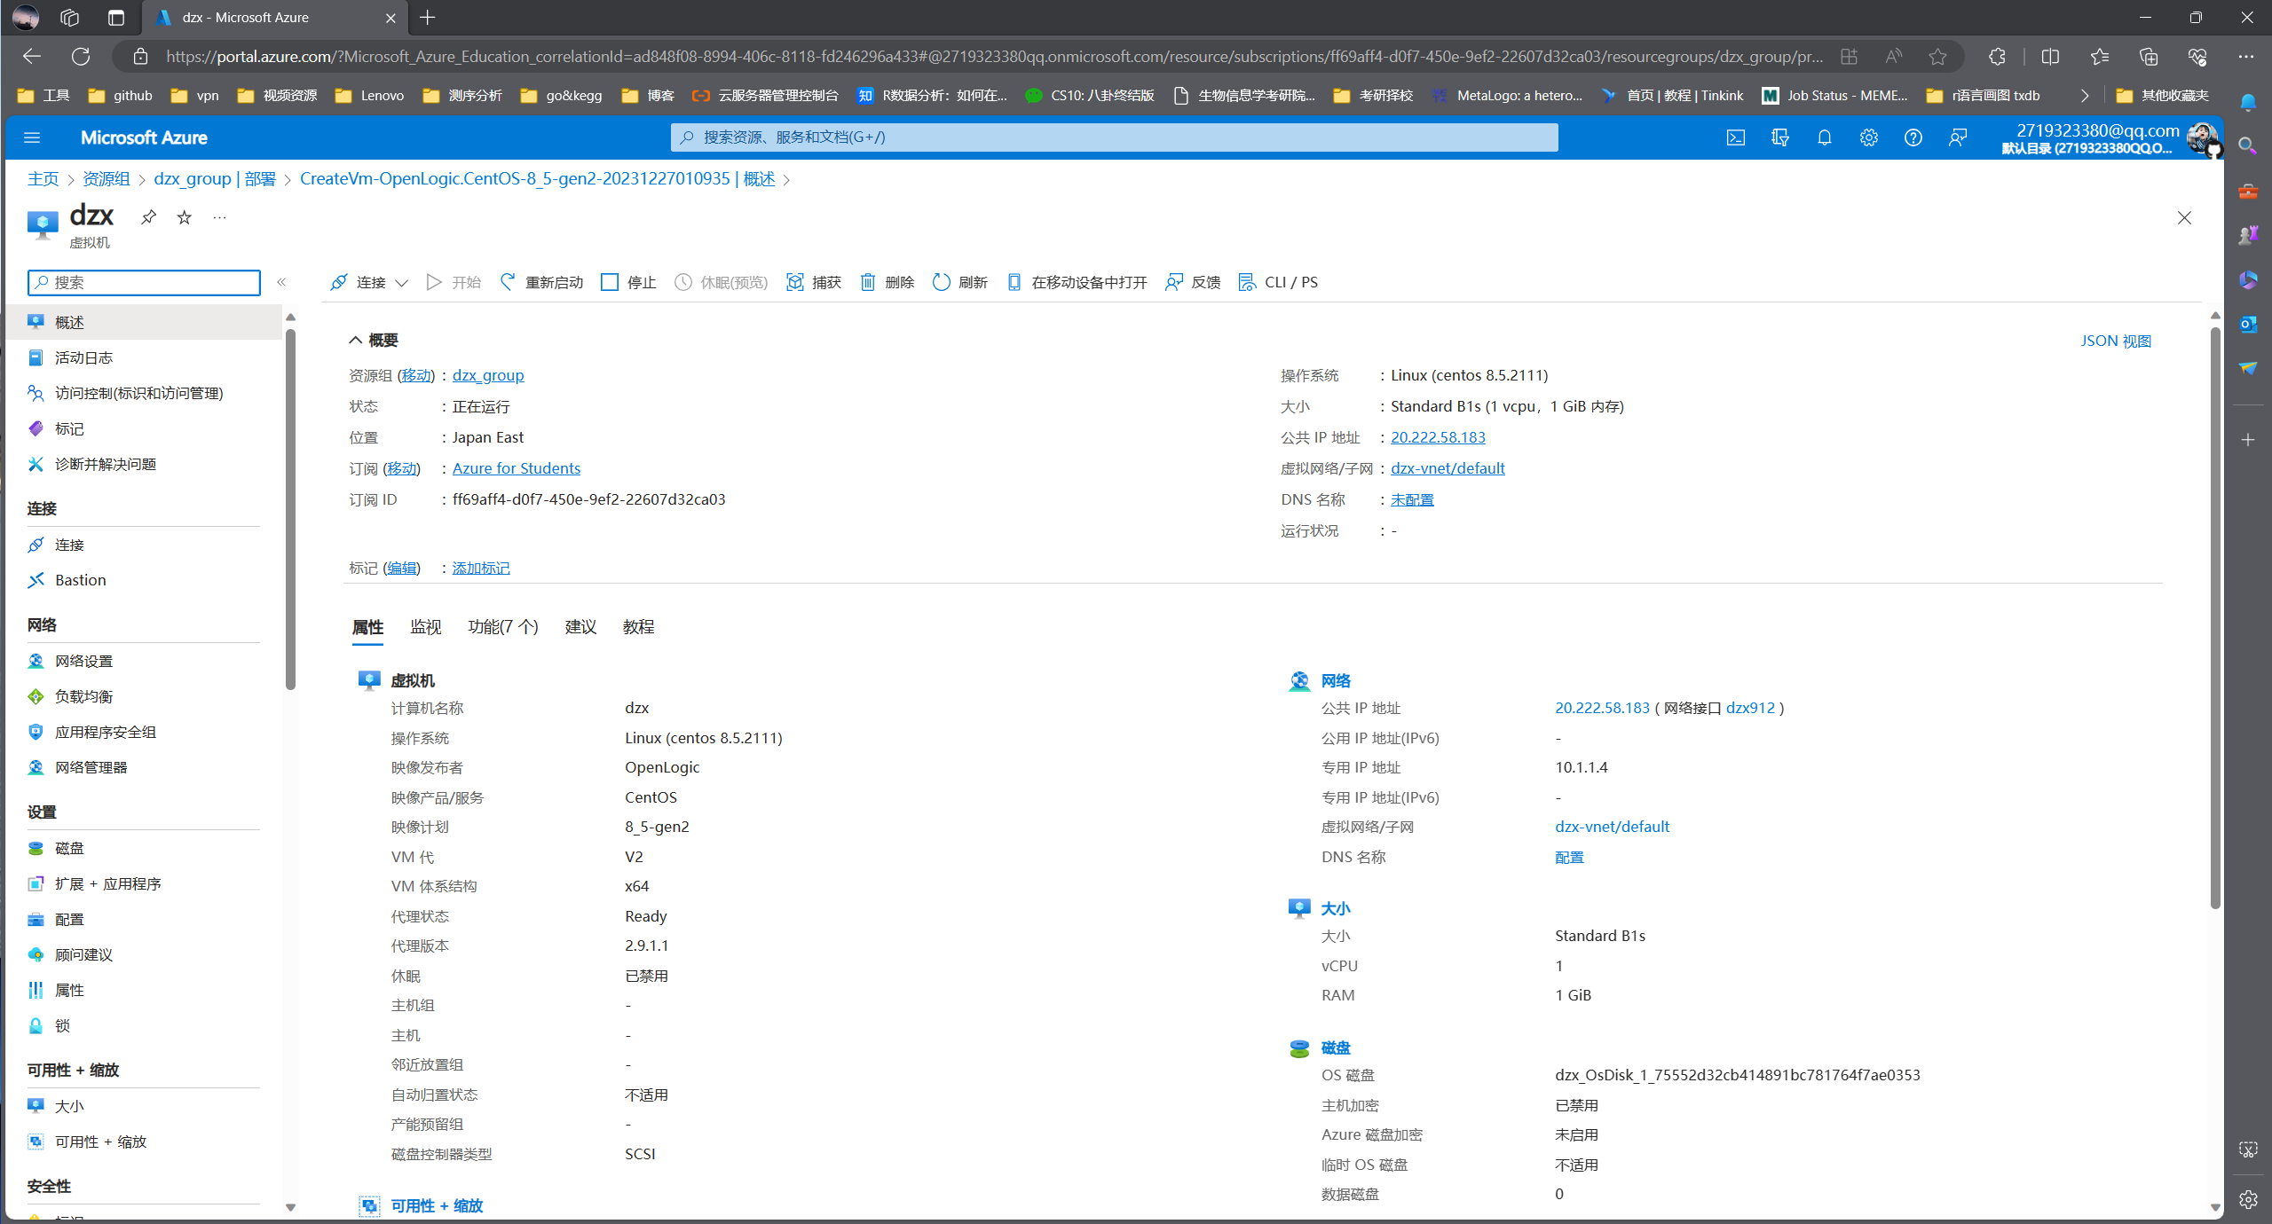The width and height of the screenshot is (2272, 1224).
Task: Collapse the 概要 (Essentials) section
Action: [x=355, y=340]
